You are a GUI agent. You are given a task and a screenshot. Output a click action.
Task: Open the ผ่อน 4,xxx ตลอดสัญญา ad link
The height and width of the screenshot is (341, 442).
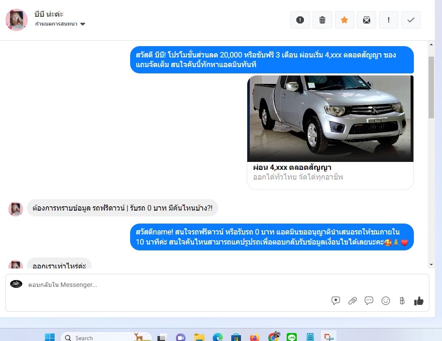pos(292,167)
